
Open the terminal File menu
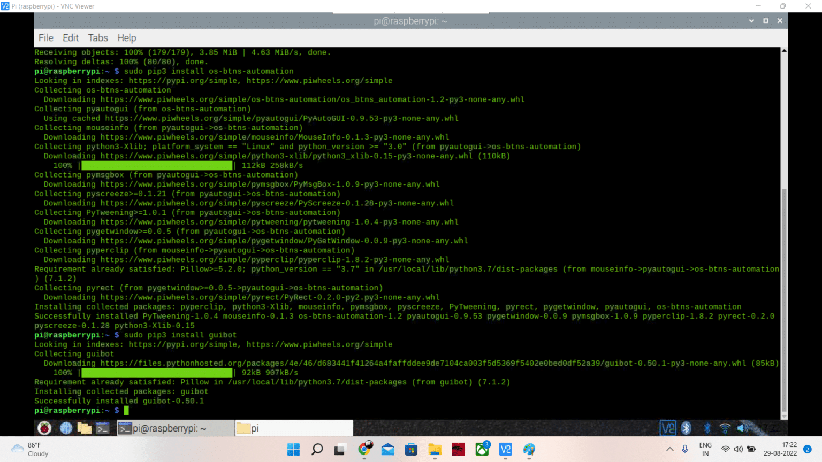point(45,38)
